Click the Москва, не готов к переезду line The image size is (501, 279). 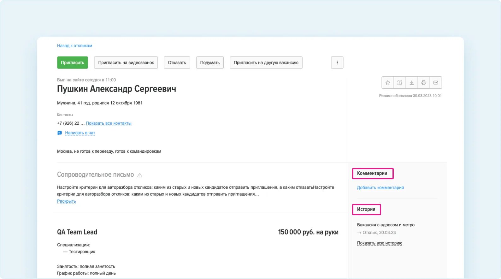pos(109,151)
